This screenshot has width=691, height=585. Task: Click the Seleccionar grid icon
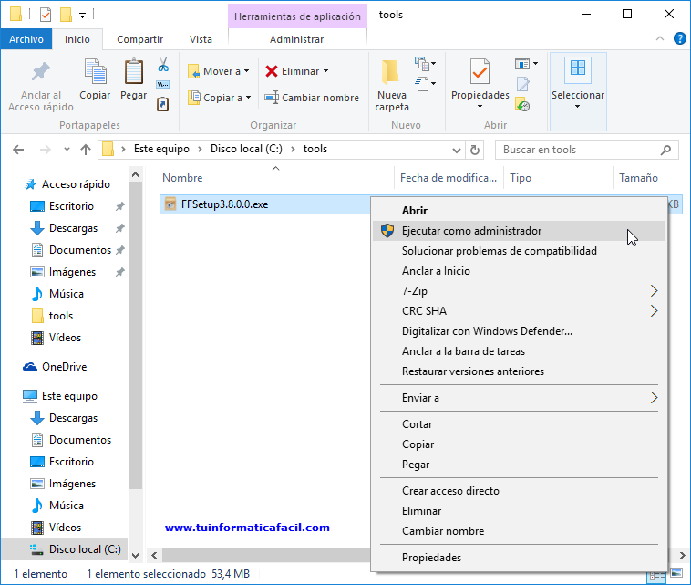tap(578, 68)
